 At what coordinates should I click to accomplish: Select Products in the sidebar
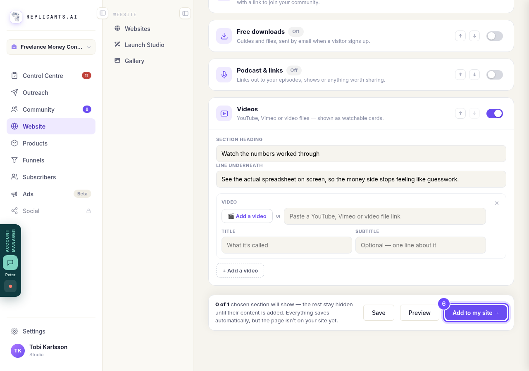[x=51, y=143]
